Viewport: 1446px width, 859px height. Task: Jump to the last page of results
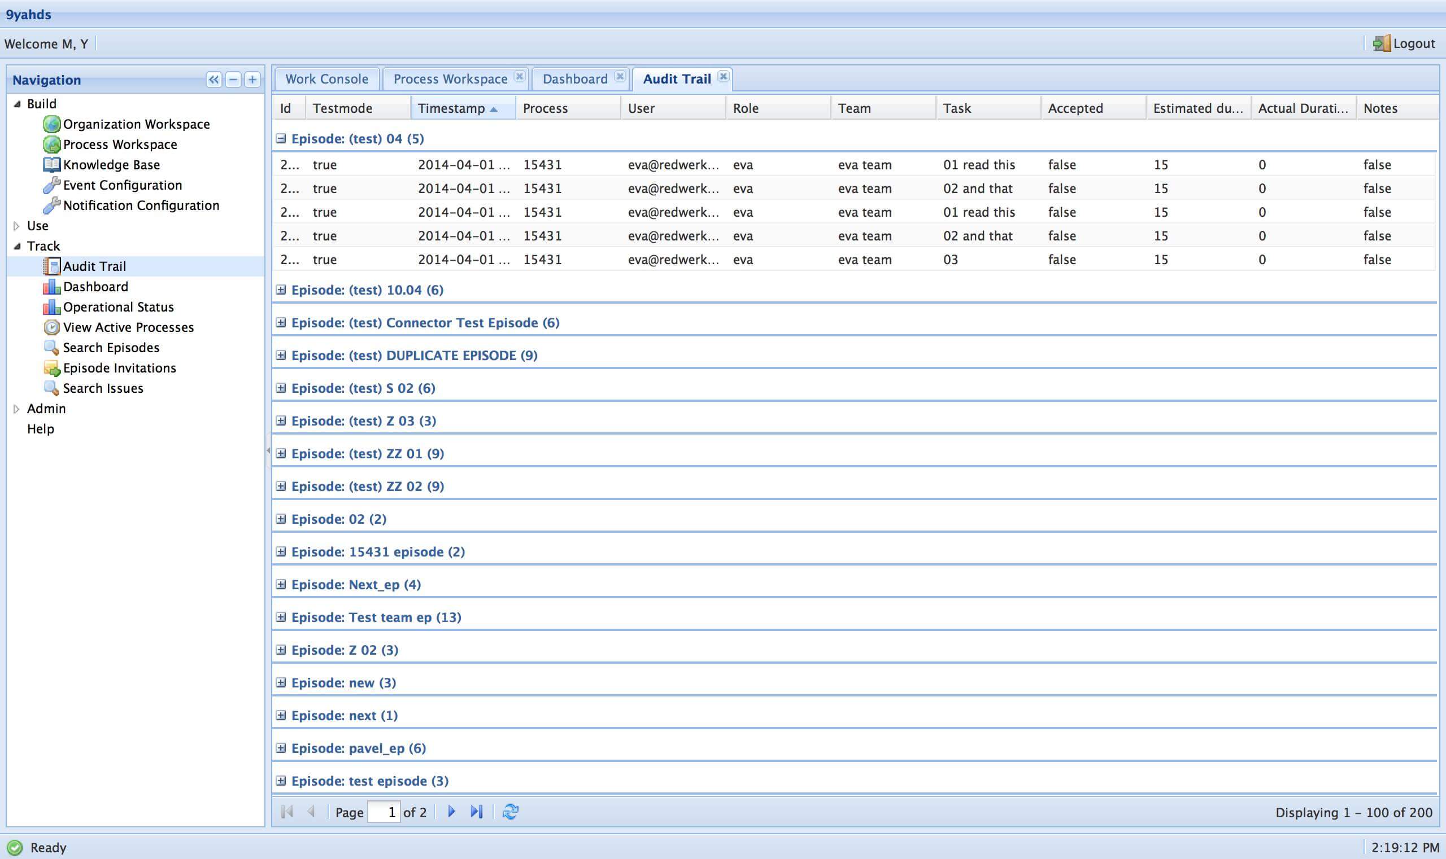pos(476,812)
